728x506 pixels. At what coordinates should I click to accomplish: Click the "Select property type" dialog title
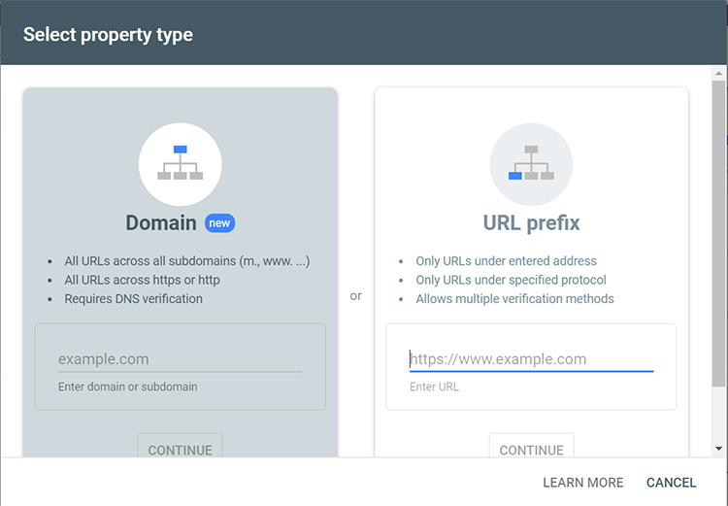(108, 35)
